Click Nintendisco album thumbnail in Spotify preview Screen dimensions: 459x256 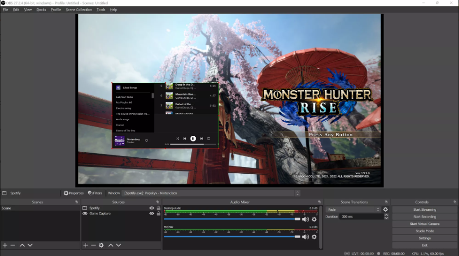(119, 141)
